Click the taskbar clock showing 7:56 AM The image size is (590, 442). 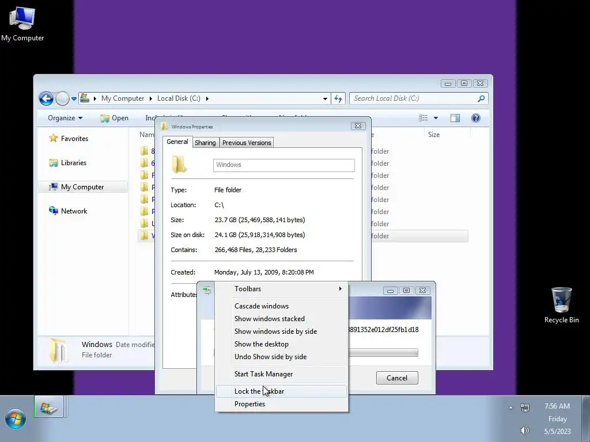click(x=557, y=406)
